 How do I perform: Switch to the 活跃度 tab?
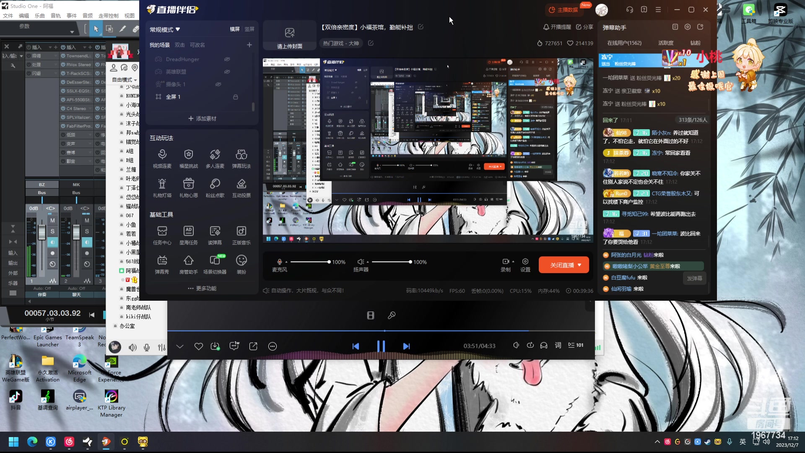pos(666,43)
